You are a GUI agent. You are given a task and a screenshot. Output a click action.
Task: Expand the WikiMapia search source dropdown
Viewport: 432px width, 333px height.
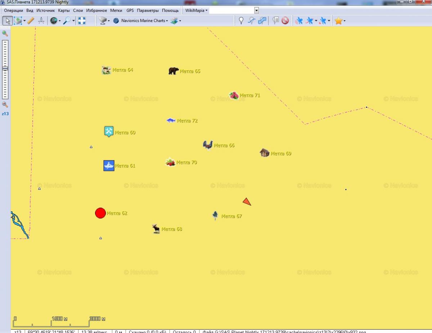(x=196, y=10)
